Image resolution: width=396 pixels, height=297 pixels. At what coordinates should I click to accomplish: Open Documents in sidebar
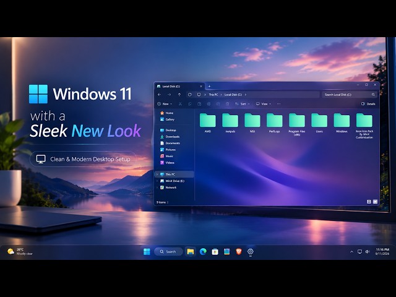(170, 143)
